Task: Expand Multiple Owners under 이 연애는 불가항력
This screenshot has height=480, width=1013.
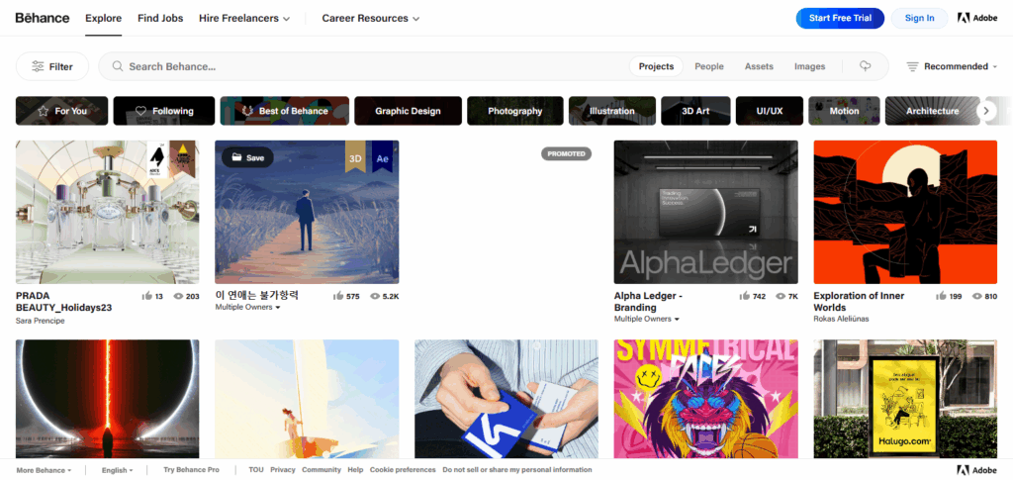Action: click(247, 308)
